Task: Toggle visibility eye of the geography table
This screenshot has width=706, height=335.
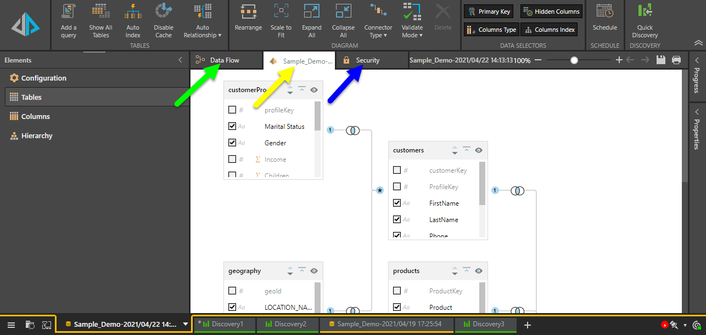Action: (x=314, y=271)
